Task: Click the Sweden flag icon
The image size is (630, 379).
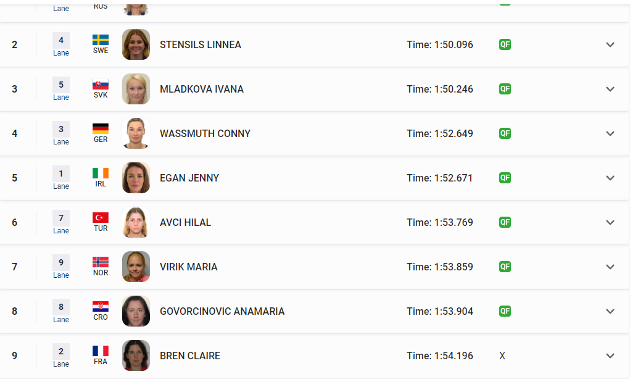Action: coord(101,40)
